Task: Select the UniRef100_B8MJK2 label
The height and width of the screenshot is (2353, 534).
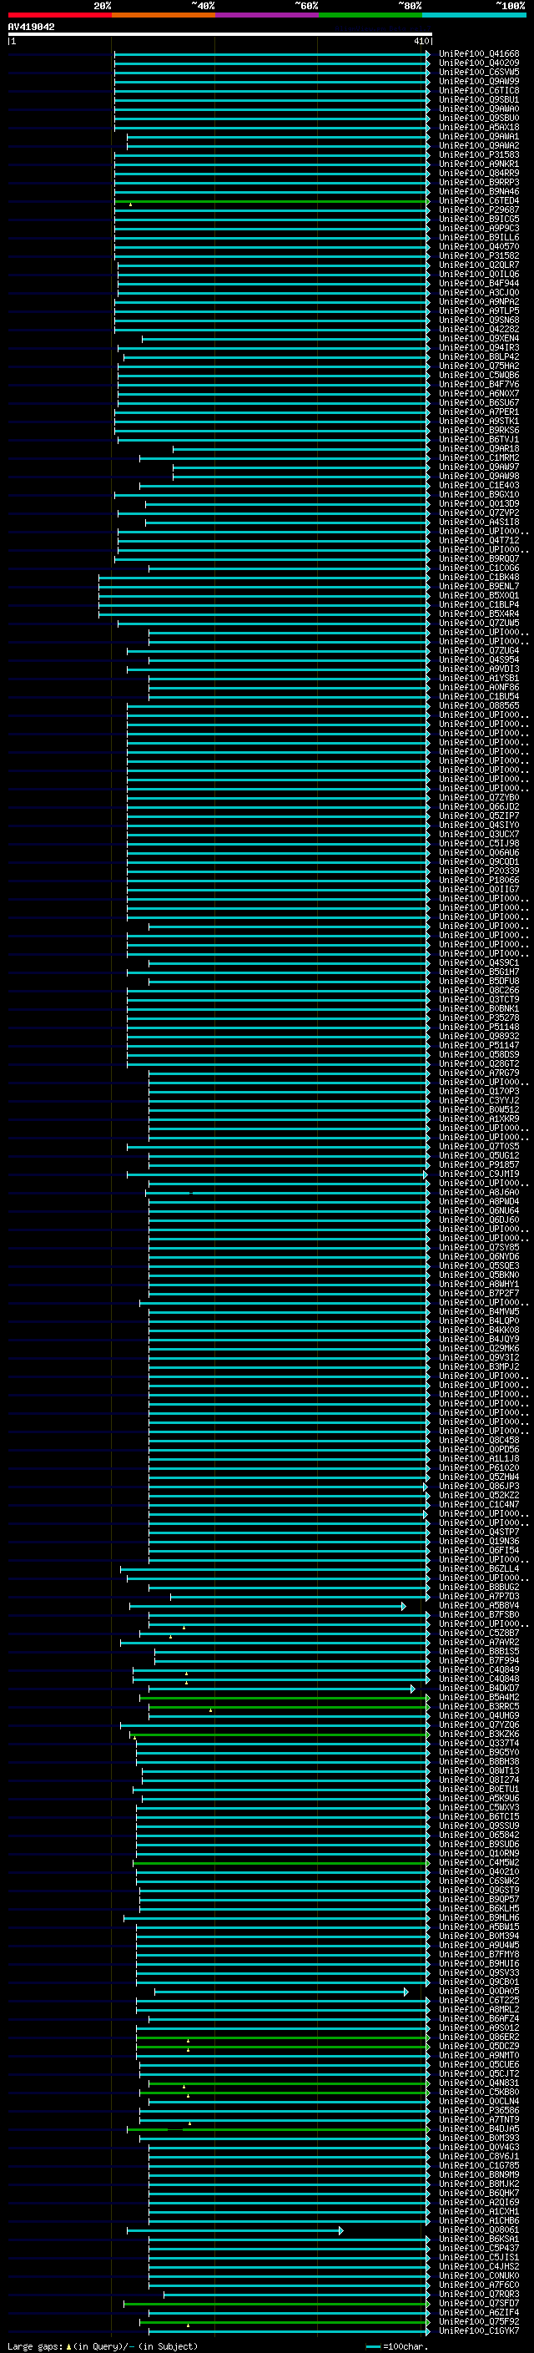Action: pyautogui.click(x=479, y=2184)
